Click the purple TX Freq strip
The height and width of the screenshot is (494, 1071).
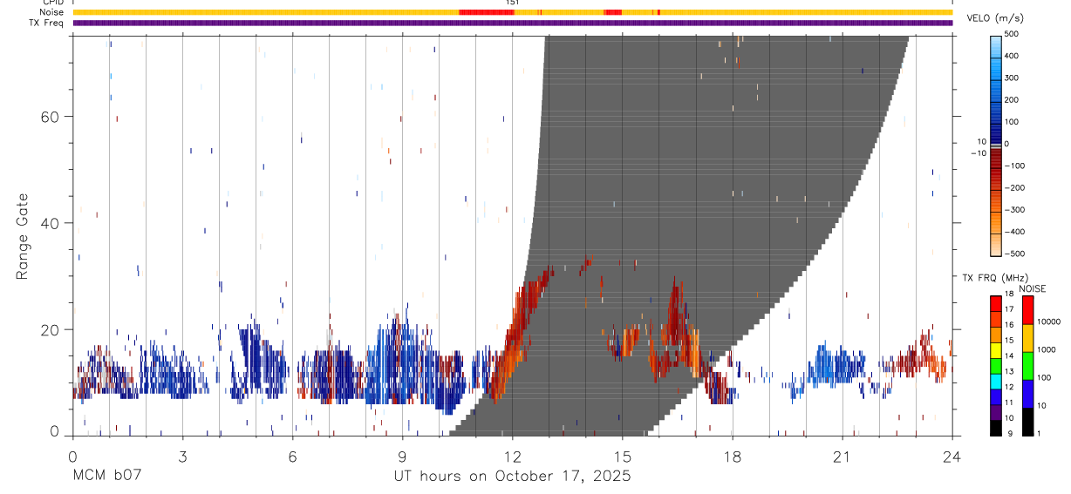coord(513,23)
